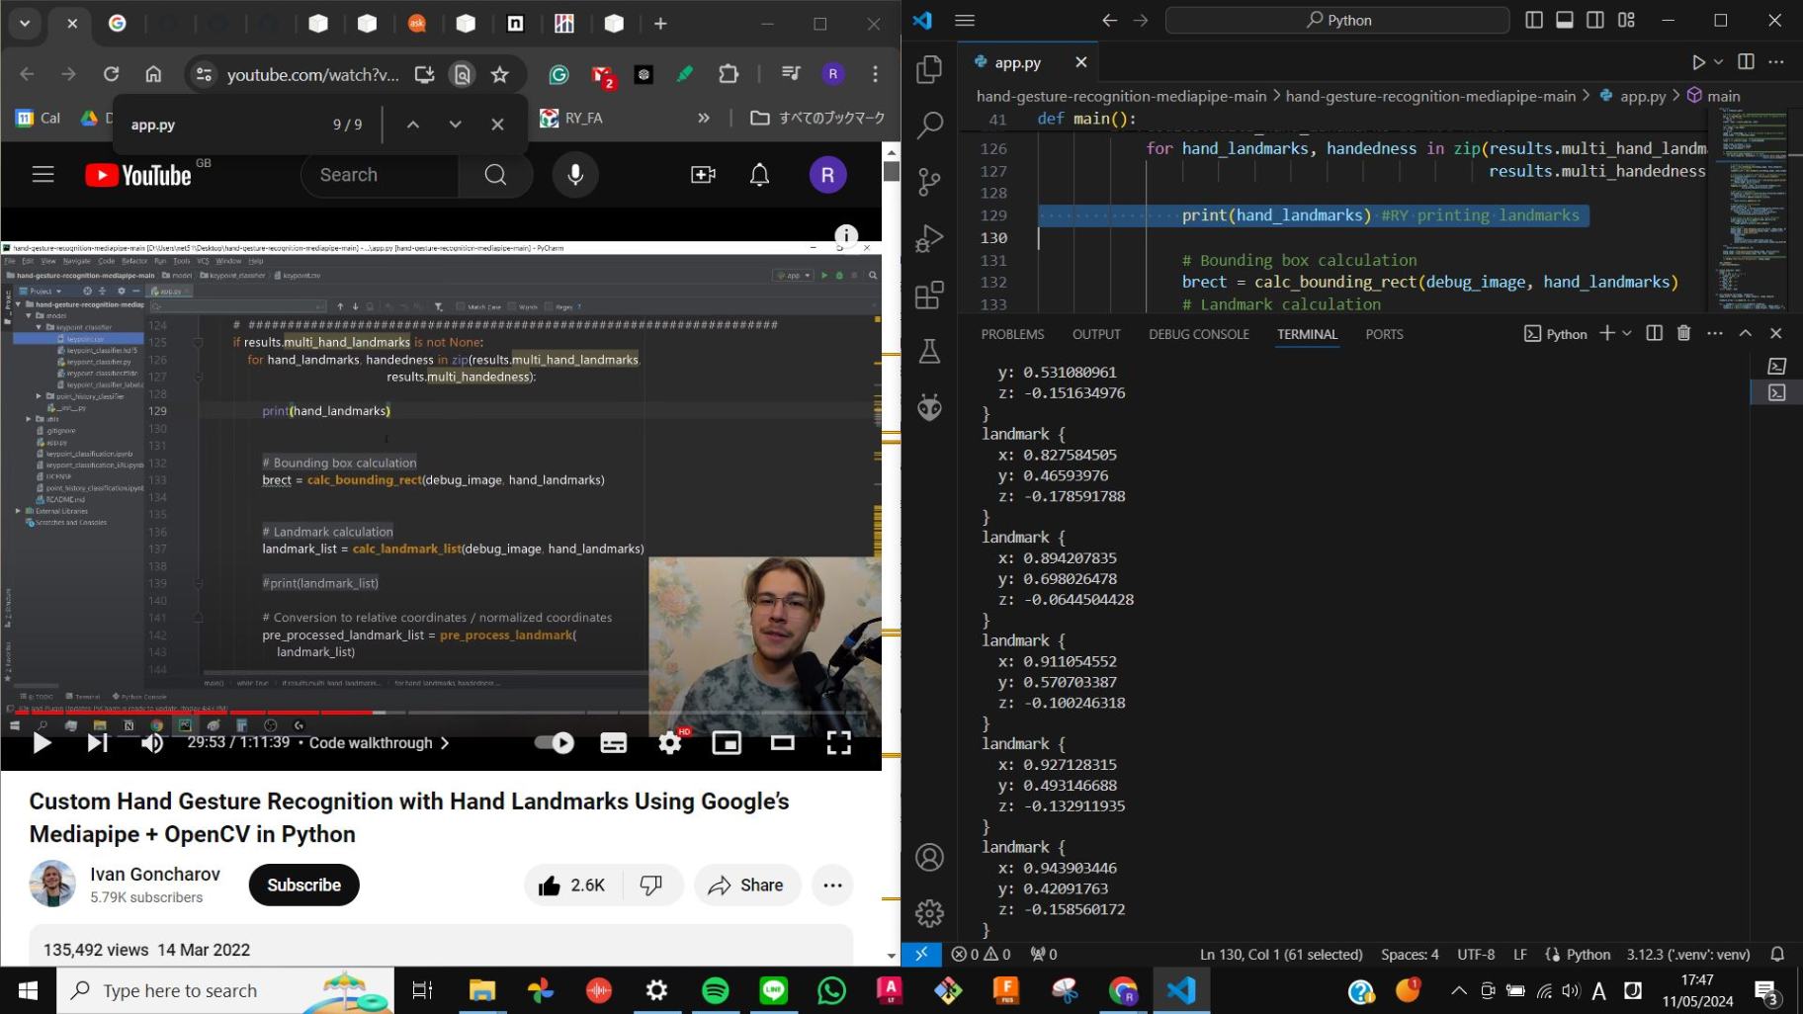The width and height of the screenshot is (1803, 1014).
Task: Open YouTube player settings gear
Action: pos(670,742)
